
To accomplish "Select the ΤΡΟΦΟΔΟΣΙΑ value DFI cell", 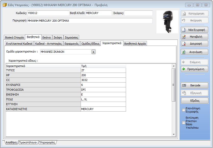I will [x=103, y=90].
